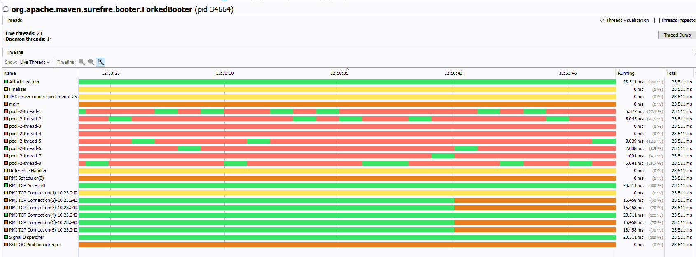Image resolution: width=696 pixels, height=257 pixels.
Task: Sort by the Name column header
Action: click(10, 73)
